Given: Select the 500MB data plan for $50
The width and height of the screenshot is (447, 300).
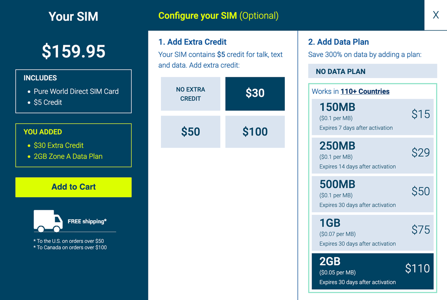Looking at the screenshot, I should (x=372, y=194).
